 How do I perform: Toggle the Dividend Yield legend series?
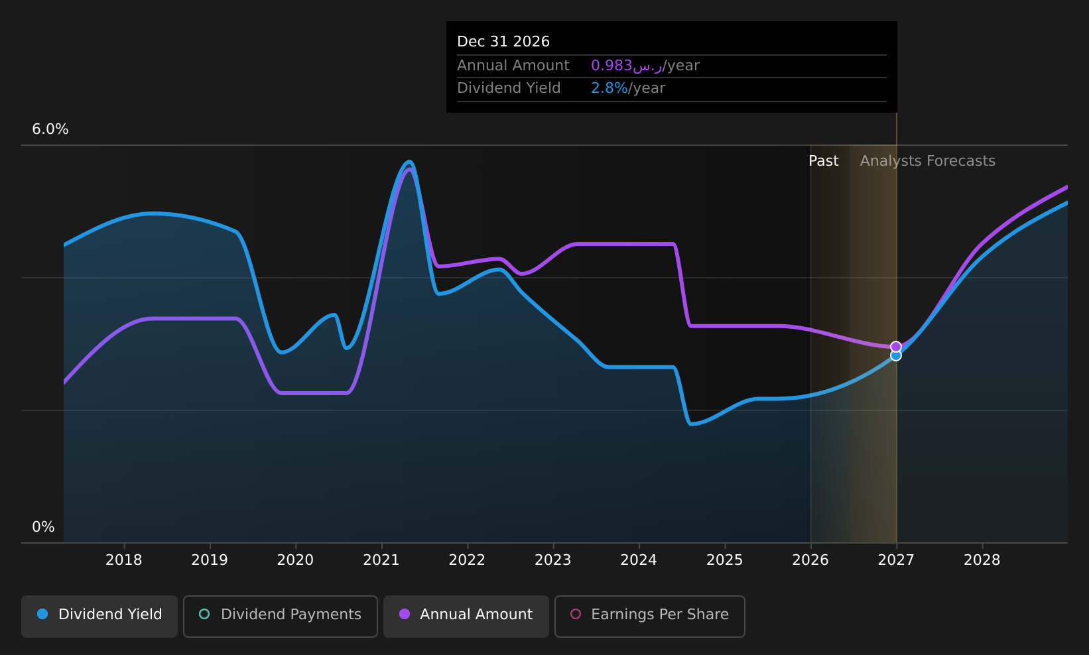(99, 616)
